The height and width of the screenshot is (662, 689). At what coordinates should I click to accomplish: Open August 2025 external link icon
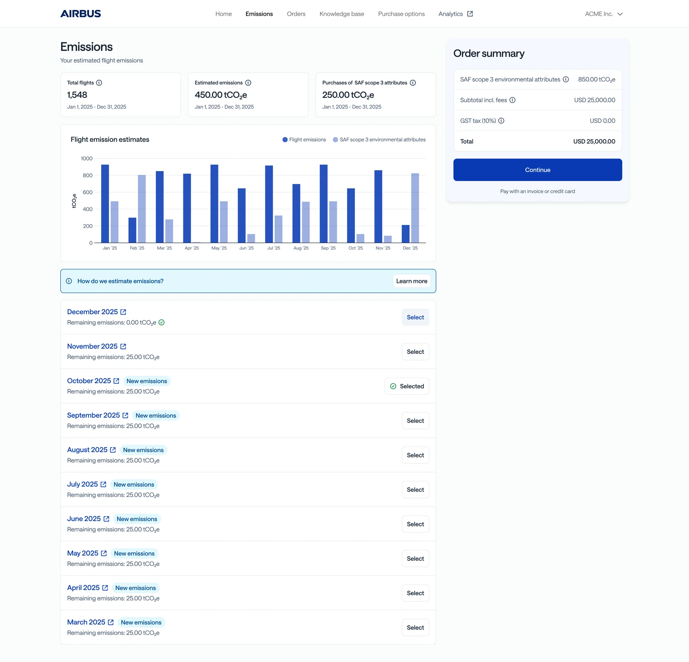tap(113, 450)
